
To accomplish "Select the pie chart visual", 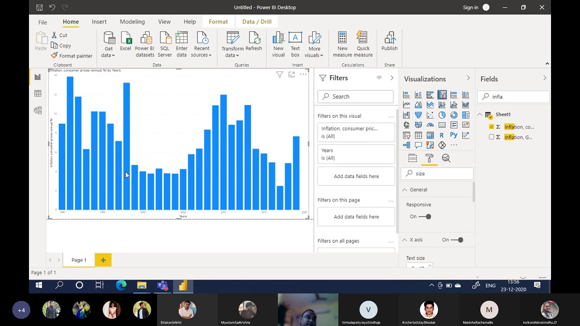I will tap(442, 115).
